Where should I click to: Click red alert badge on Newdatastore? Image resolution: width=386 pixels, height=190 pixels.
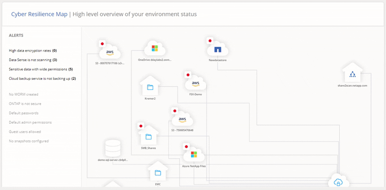(x=210, y=41)
